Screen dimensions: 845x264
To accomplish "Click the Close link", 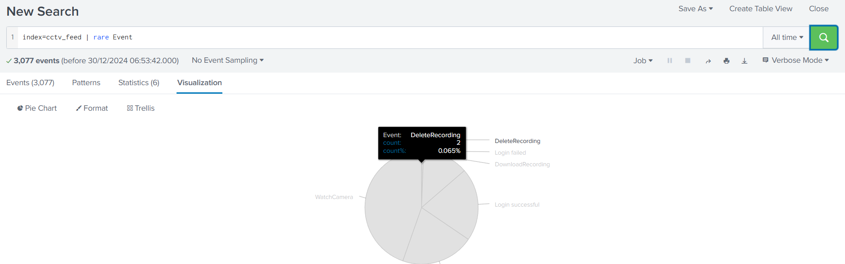I will pos(818,9).
